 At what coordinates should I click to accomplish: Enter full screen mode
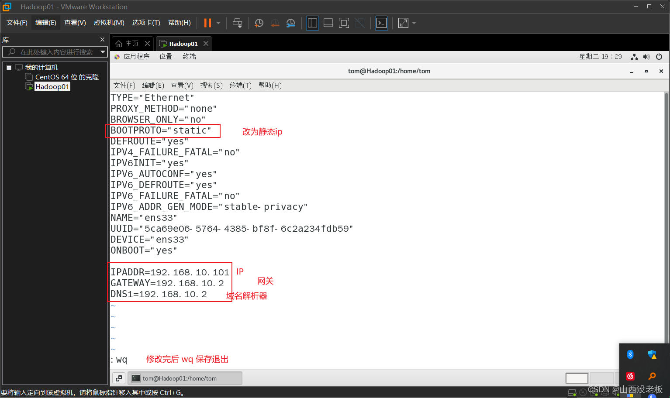pos(344,23)
